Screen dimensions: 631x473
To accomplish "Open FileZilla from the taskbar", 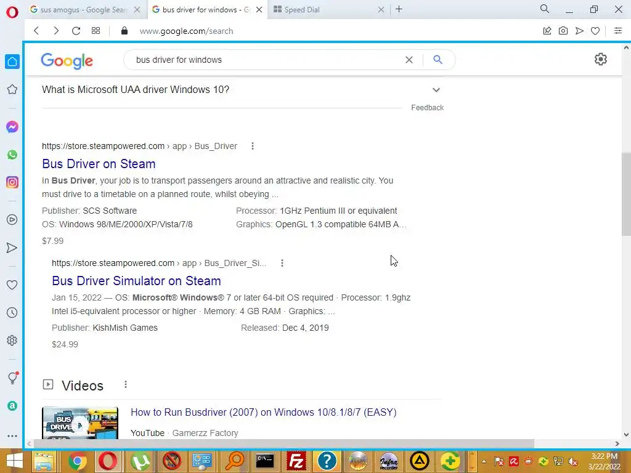I will pyautogui.click(x=296, y=461).
